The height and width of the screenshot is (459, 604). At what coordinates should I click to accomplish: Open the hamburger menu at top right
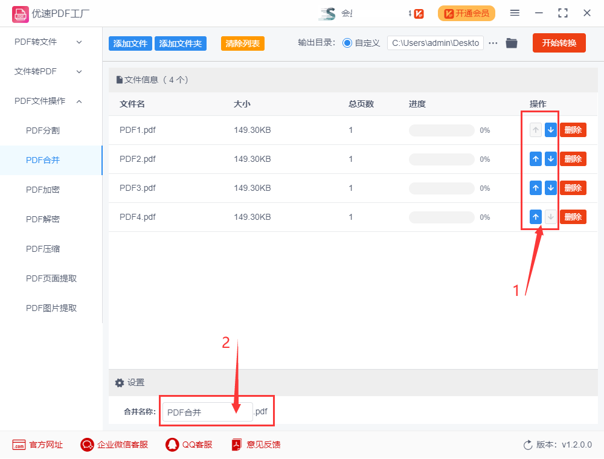[515, 13]
